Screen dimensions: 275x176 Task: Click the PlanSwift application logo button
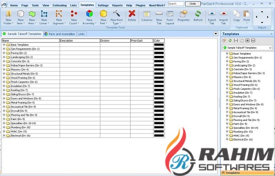point(4,5)
